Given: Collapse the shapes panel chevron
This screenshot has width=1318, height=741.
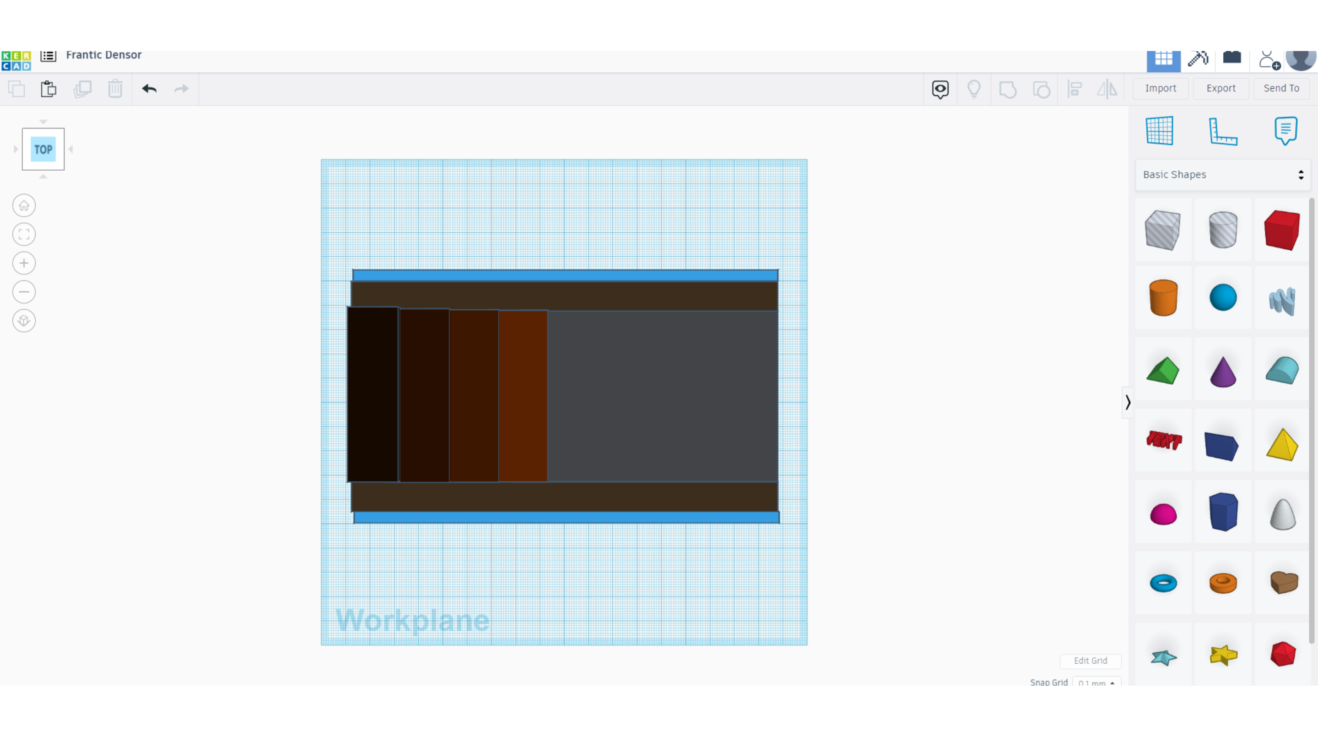Looking at the screenshot, I should 1128,403.
